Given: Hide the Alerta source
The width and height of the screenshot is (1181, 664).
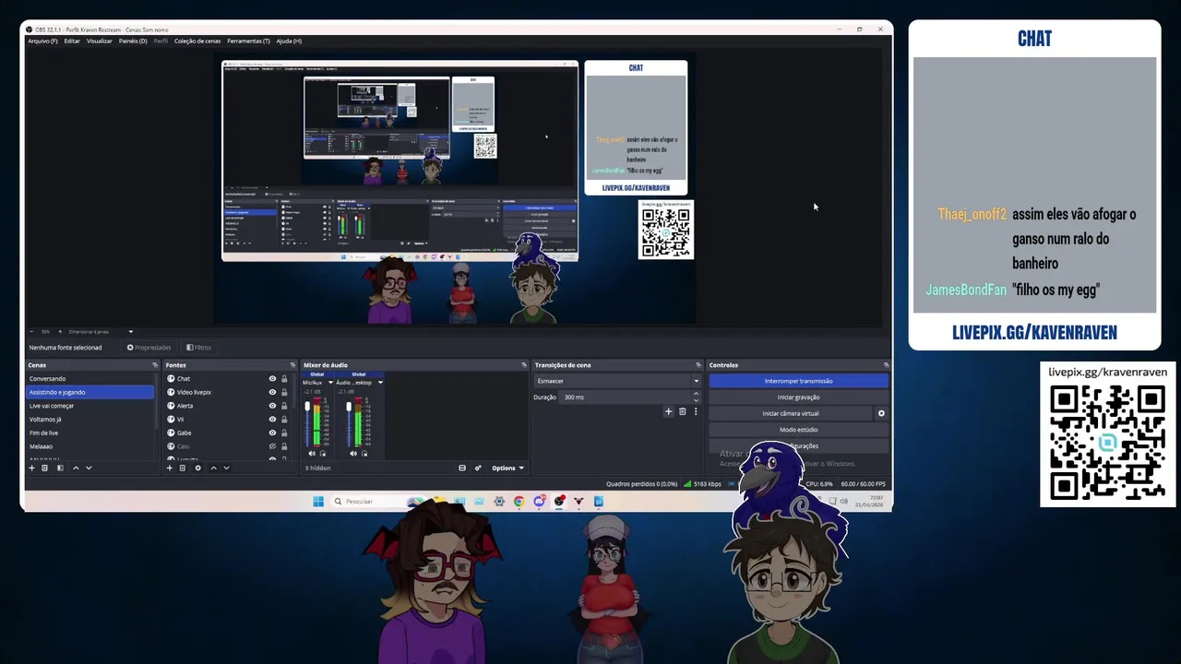Looking at the screenshot, I should 272,406.
